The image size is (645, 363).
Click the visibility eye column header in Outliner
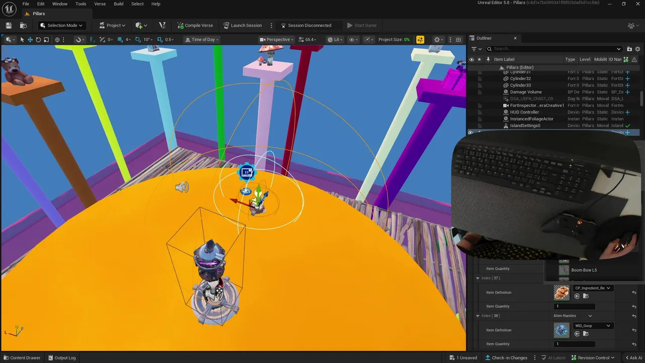coord(472,59)
